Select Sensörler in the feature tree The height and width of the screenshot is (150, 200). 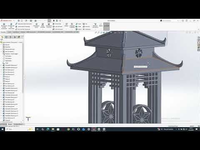7,47
